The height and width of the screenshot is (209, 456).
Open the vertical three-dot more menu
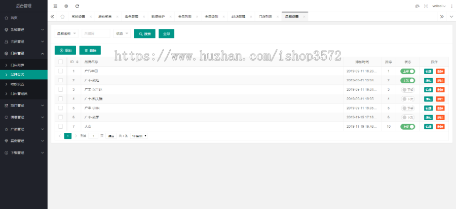(x=451, y=6)
